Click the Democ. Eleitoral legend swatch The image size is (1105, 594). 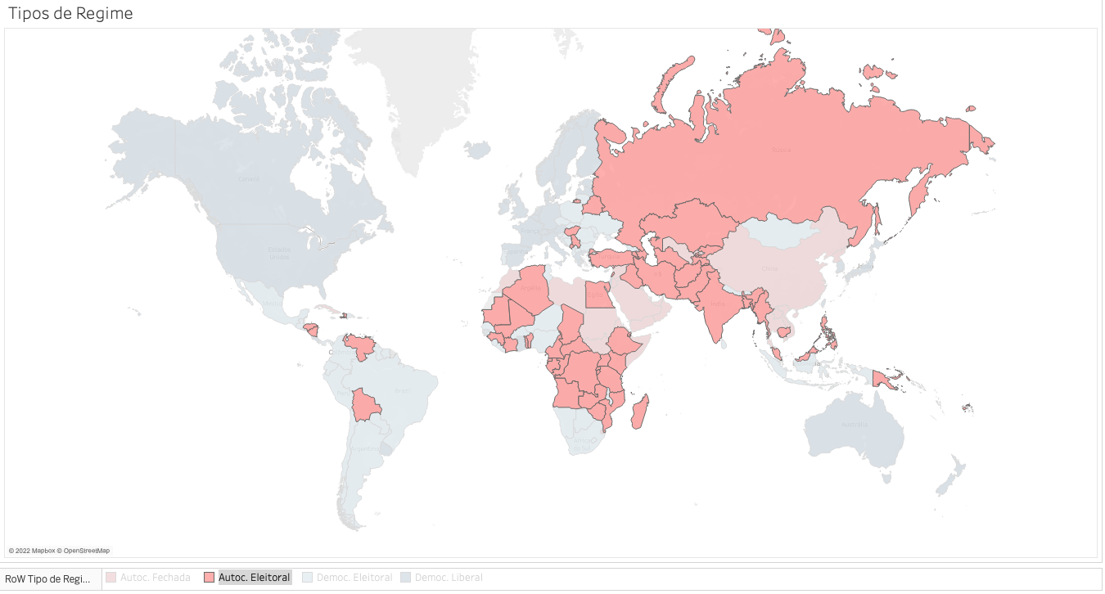308,578
